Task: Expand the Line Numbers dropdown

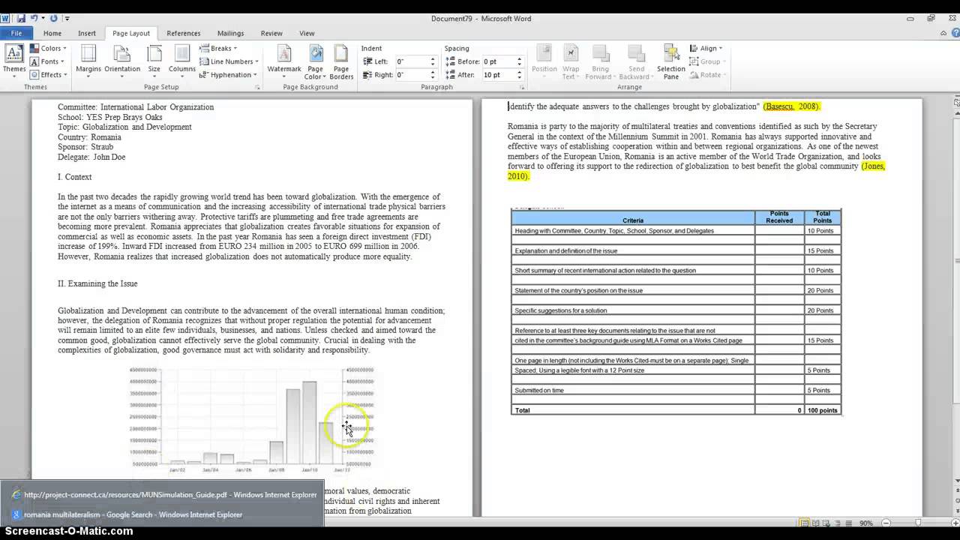Action: (229, 61)
